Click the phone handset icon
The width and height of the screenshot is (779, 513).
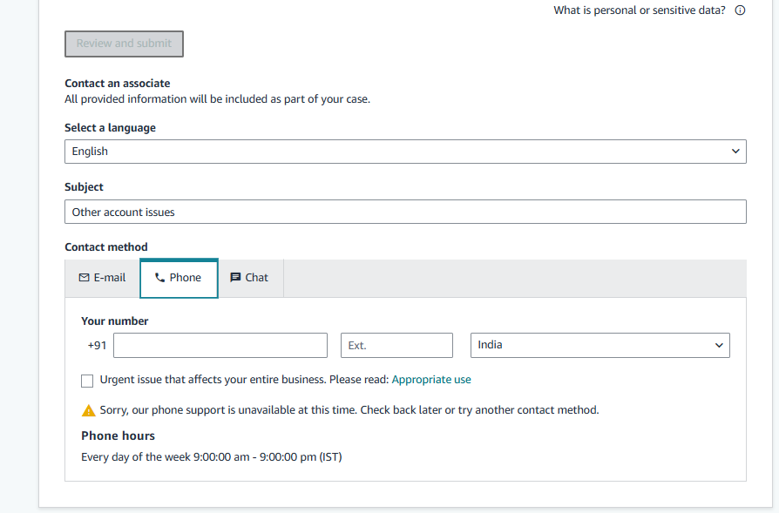point(159,278)
